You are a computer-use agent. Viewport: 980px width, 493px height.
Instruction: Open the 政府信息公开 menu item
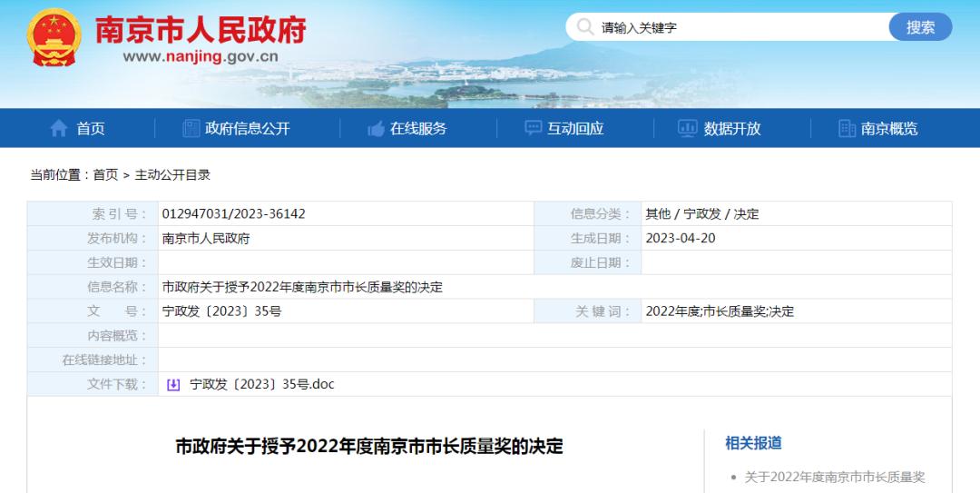tap(248, 128)
